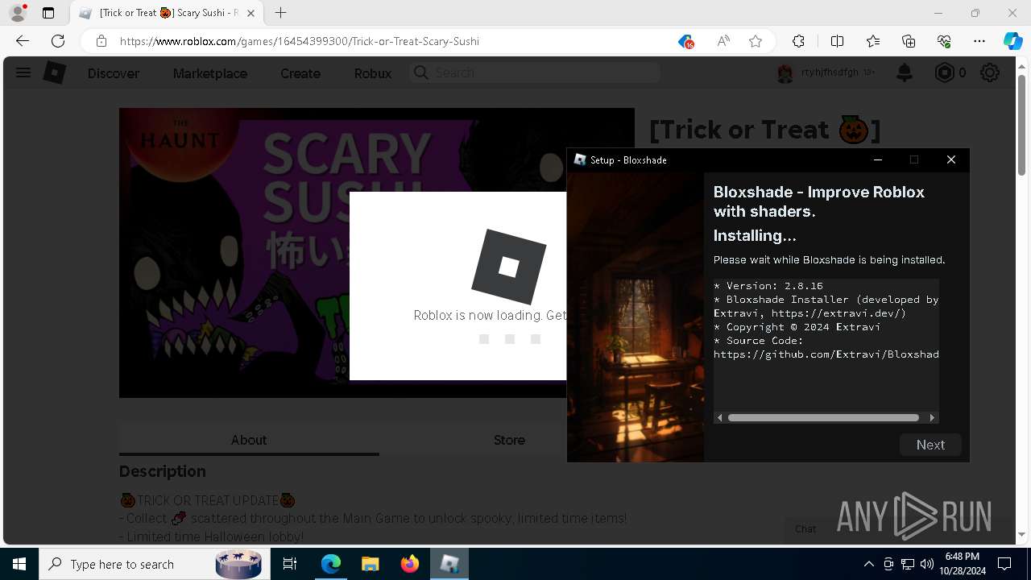Add this page to favorites star
The height and width of the screenshot is (580, 1031).
(756, 41)
